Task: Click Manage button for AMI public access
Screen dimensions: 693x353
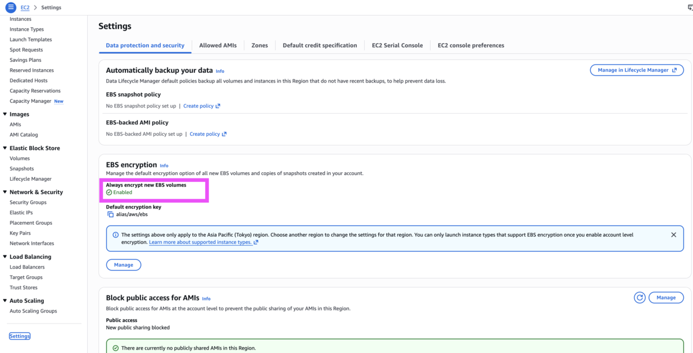Action: click(666, 298)
